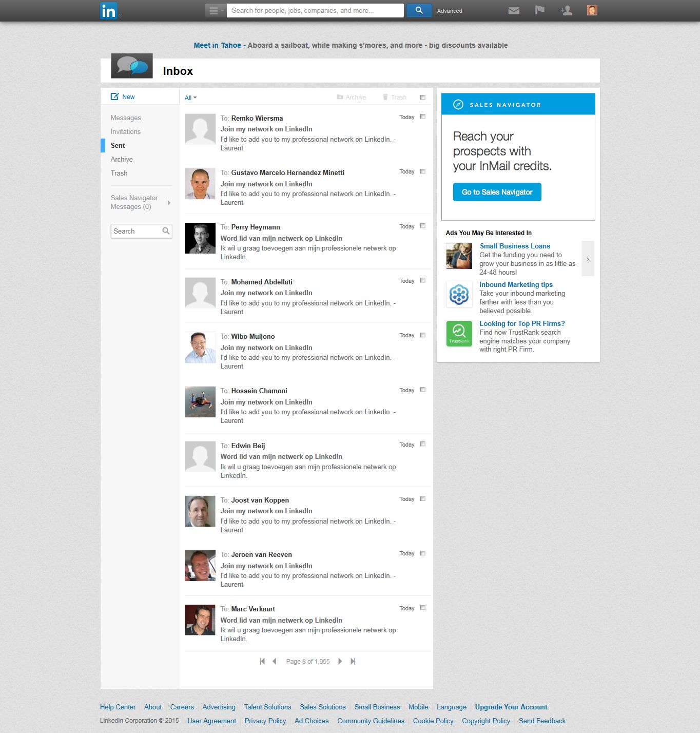
Task: Click the blue search magnifier button
Action: (419, 10)
